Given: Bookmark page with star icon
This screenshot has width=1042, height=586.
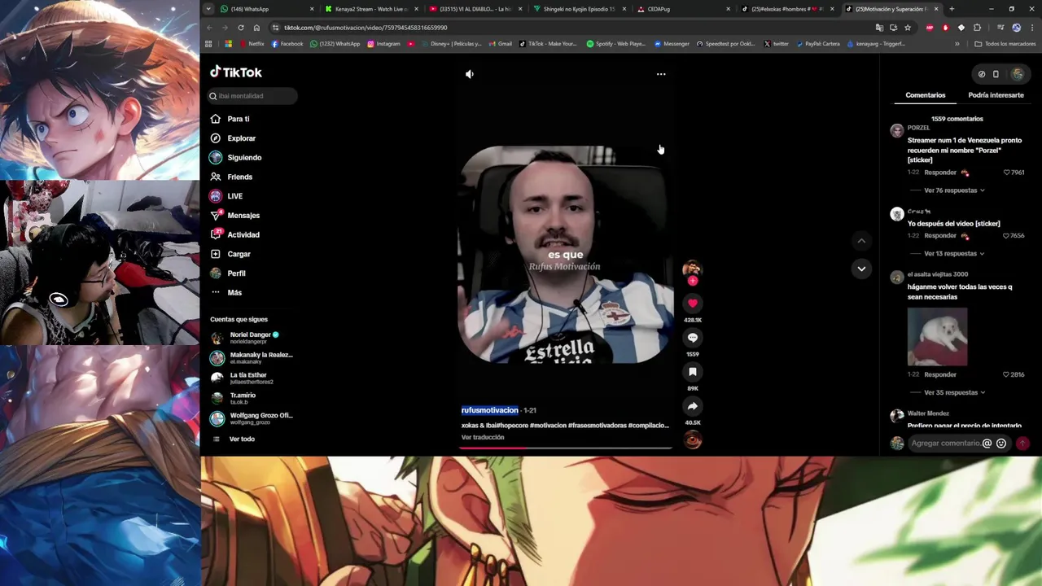Looking at the screenshot, I should coord(908,28).
